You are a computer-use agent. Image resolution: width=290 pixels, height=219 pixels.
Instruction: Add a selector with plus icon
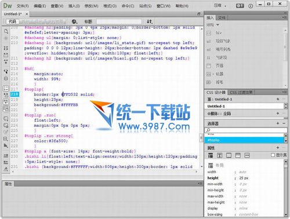(x=278, y=123)
